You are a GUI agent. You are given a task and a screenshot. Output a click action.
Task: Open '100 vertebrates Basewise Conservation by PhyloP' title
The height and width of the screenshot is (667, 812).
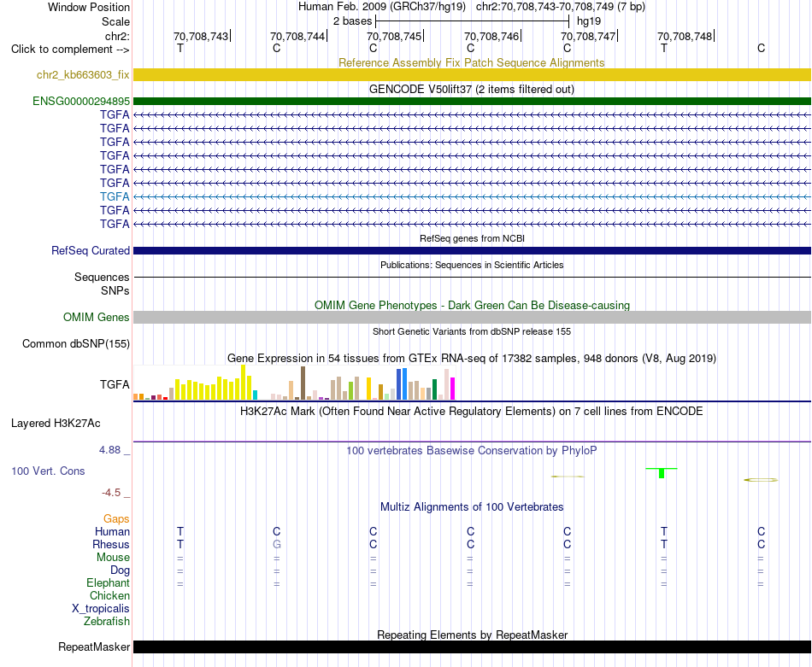click(x=471, y=451)
